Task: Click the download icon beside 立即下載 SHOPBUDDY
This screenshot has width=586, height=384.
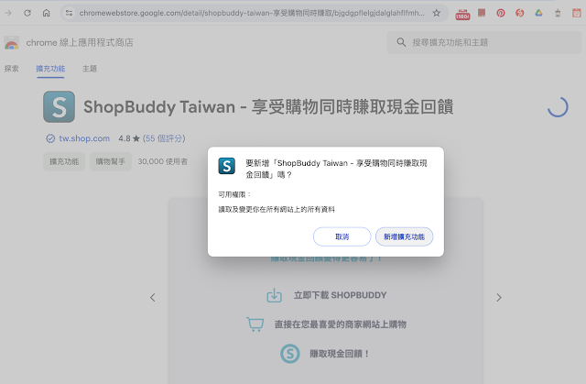Action: click(274, 295)
